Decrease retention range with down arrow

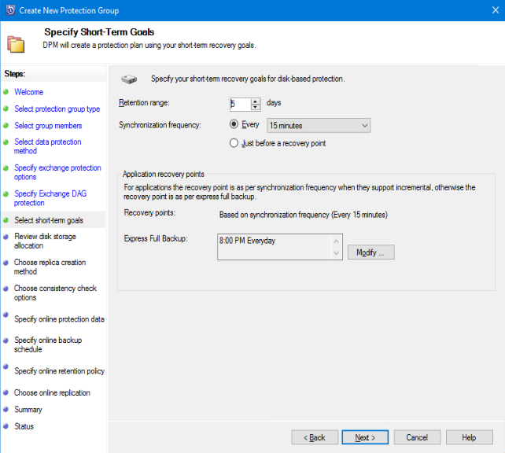(256, 108)
